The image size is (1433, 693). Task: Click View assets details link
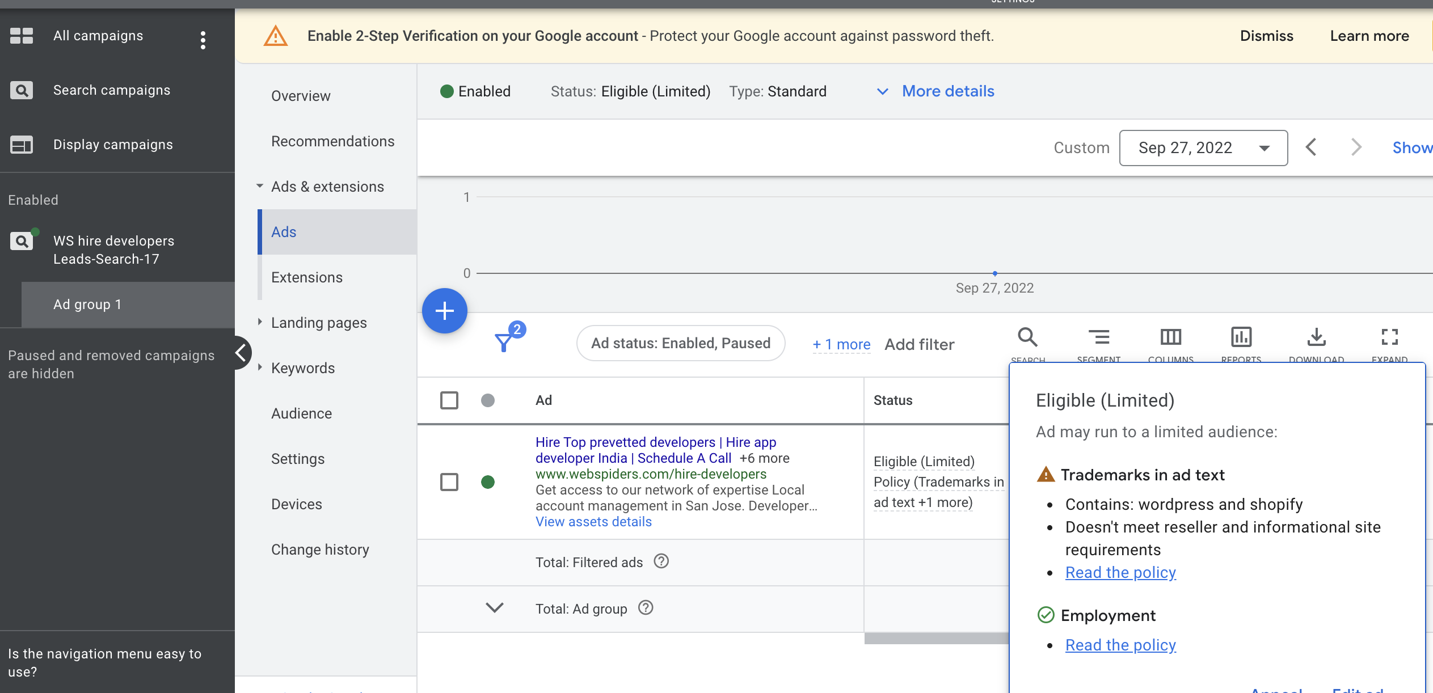(x=593, y=522)
